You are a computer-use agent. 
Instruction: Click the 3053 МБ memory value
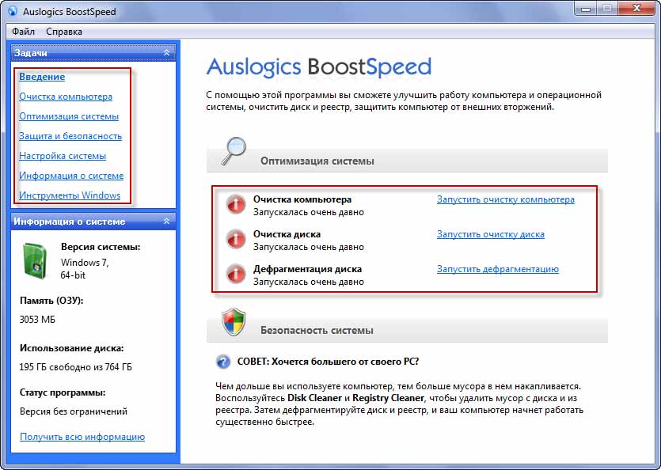point(37,320)
